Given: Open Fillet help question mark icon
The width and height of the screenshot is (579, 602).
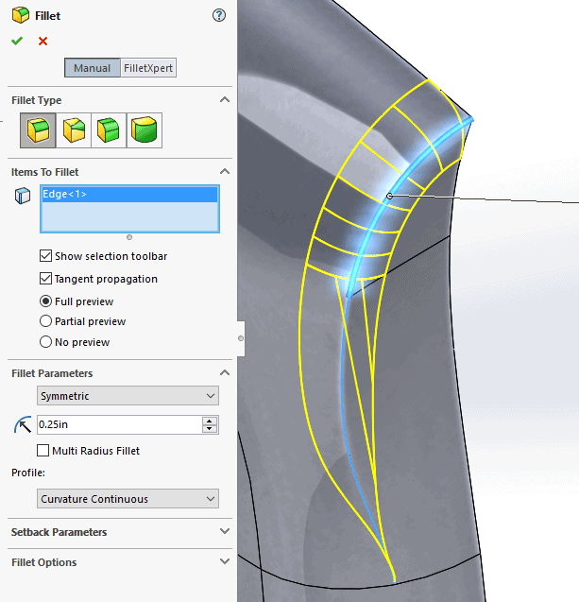Looking at the screenshot, I should coord(219,15).
